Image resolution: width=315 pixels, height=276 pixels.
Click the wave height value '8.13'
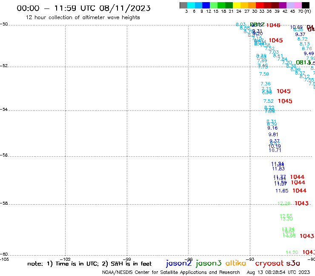[304, 44]
